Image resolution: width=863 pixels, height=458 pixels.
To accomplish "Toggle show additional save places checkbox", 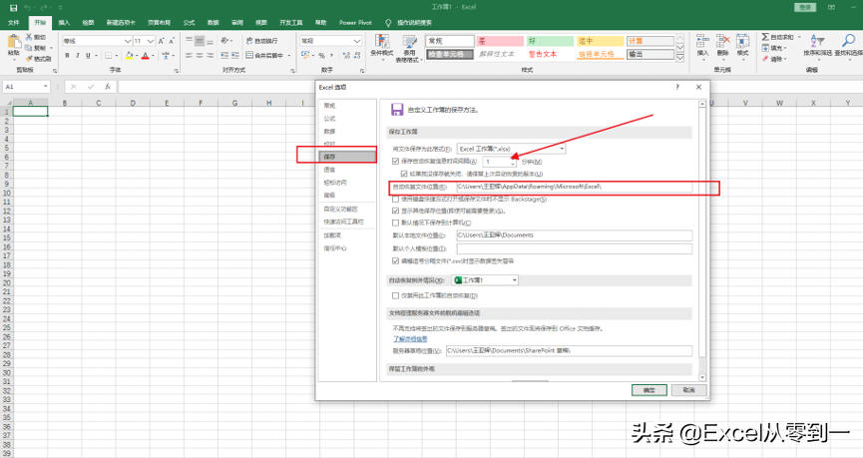I will (395, 211).
